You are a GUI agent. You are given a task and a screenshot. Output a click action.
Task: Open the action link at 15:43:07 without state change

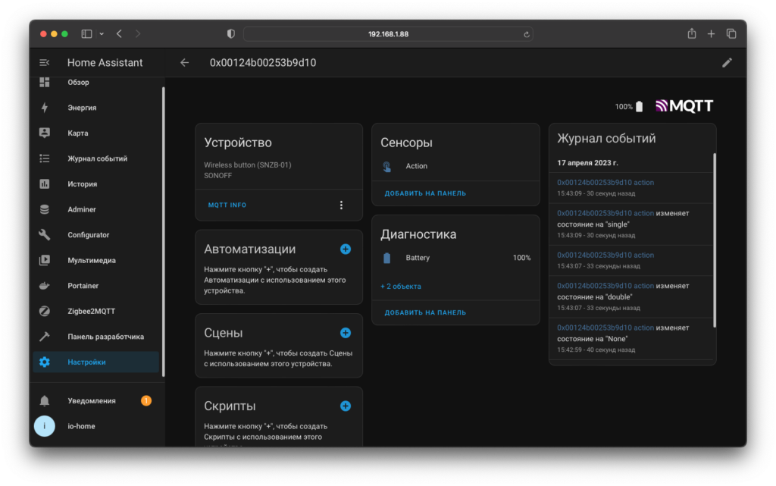click(x=605, y=255)
